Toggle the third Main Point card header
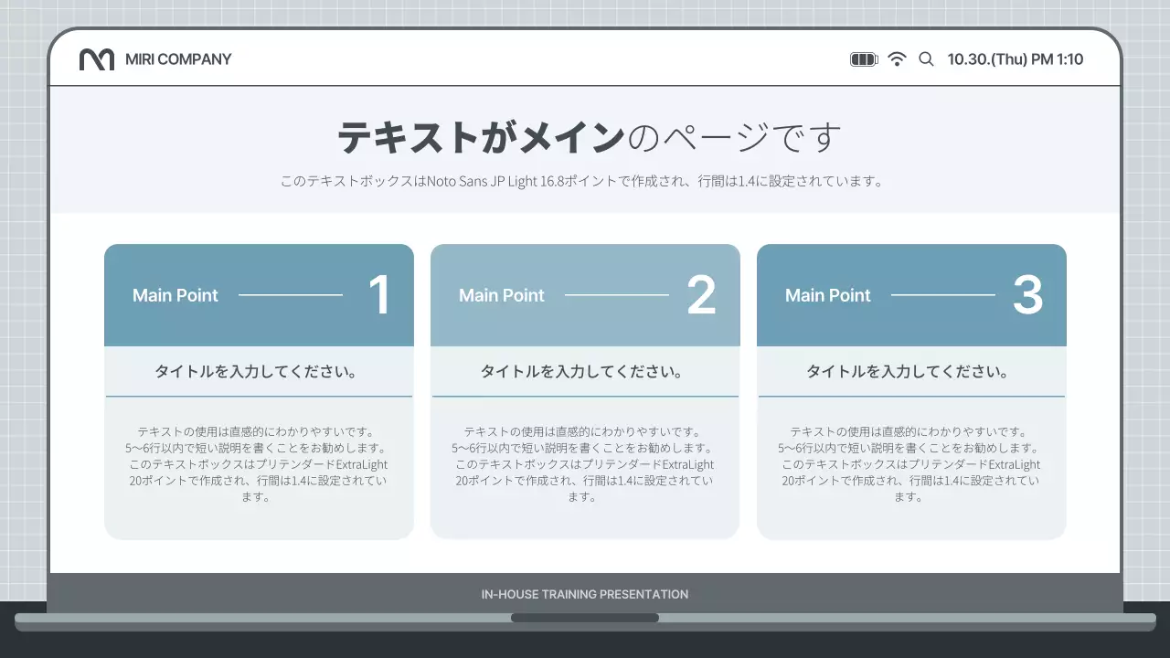This screenshot has height=658, width=1170. coord(911,294)
